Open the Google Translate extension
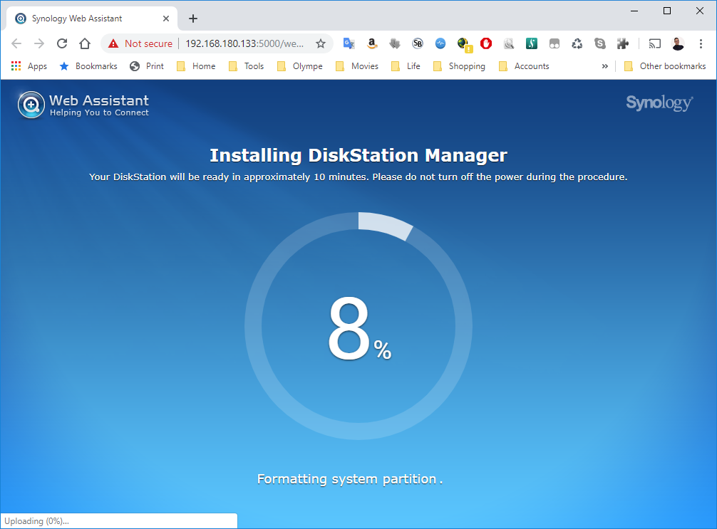The image size is (717, 529). click(349, 43)
